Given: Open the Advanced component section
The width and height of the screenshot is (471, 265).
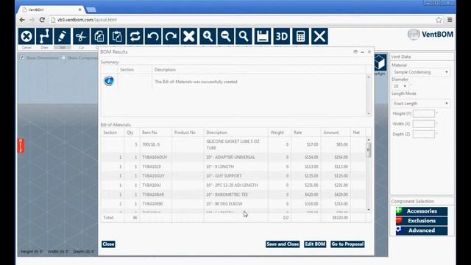Looking at the screenshot, I should [422, 230].
